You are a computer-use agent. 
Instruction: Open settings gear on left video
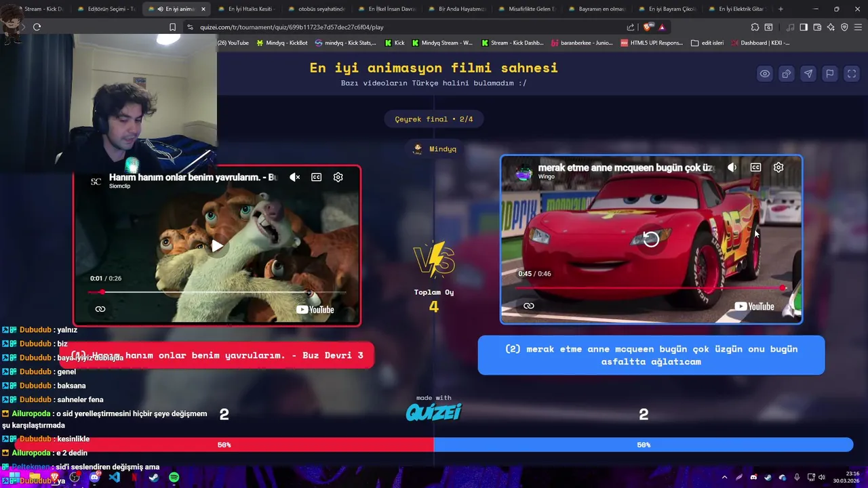[x=338, y=177]
